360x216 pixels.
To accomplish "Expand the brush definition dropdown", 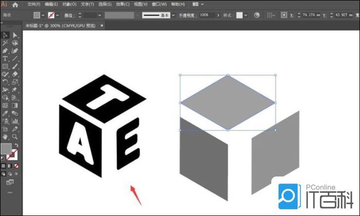I will tap(173, 15).
